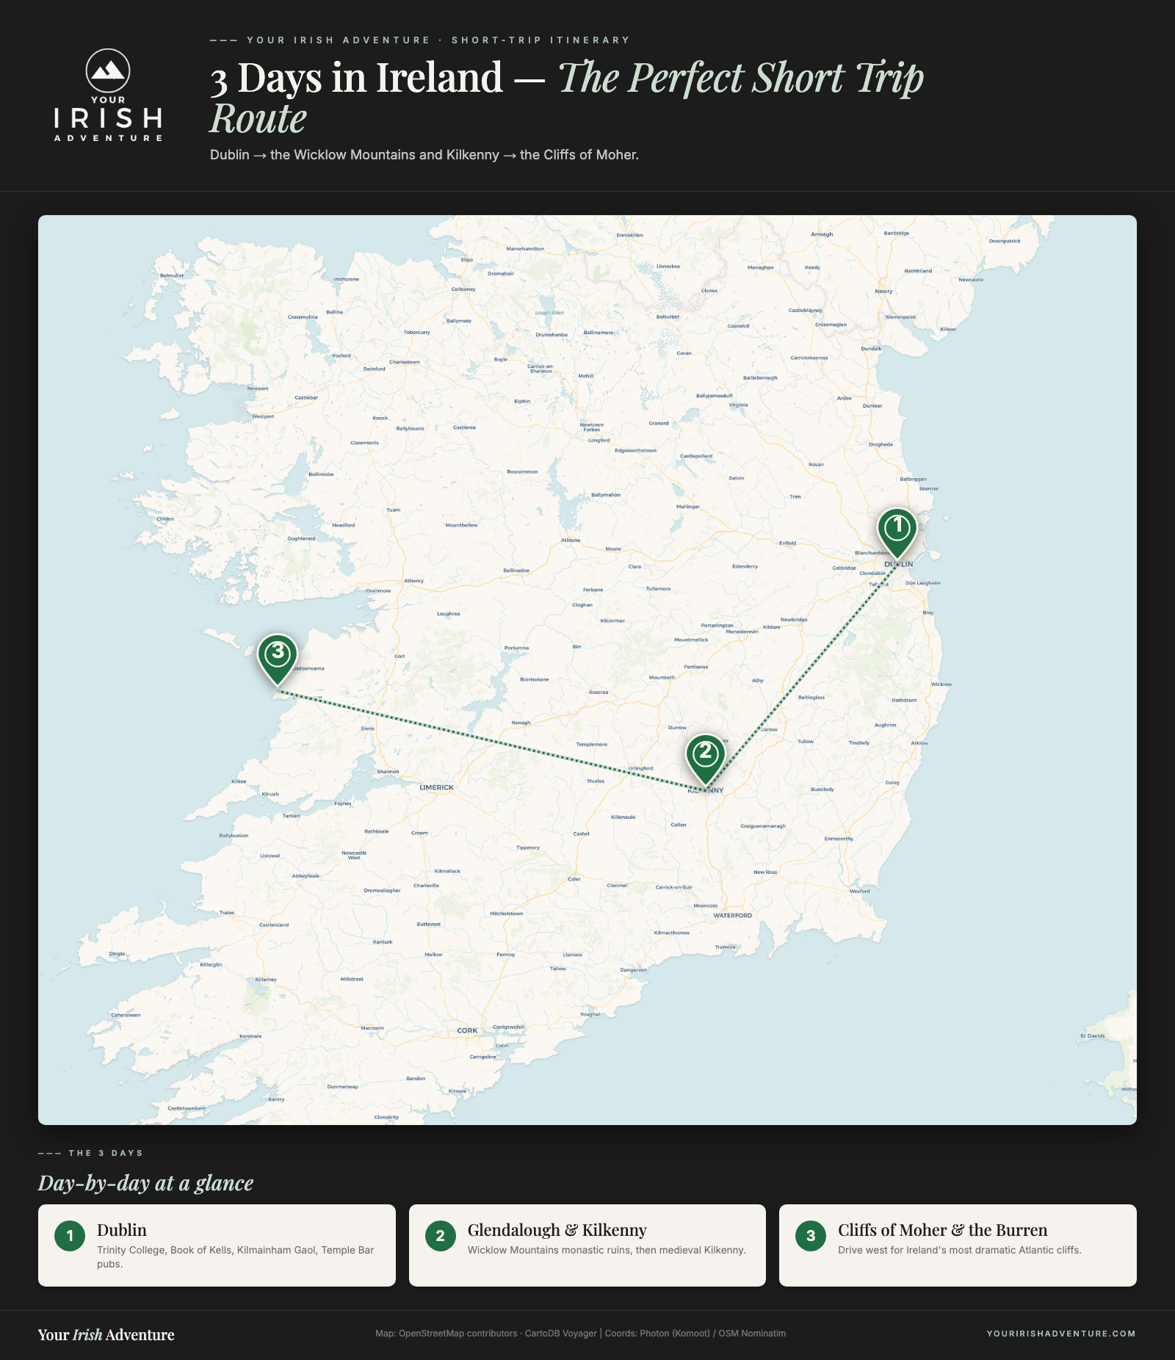Click the Enniskillen town label on map
This screenshot has height=1360, width=1175.
(630, 236)
